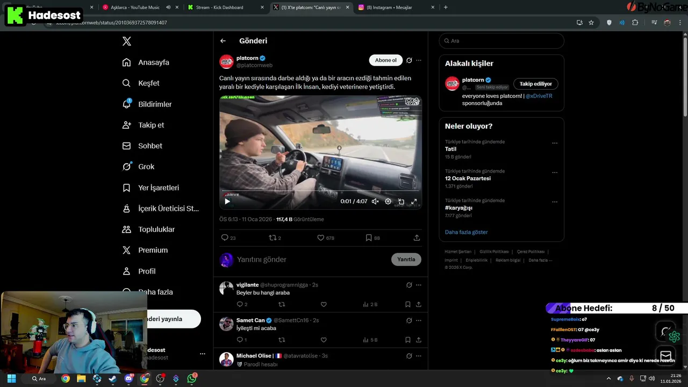Open options for #karyağışı trend
Image resolution: width=688 pixels, height=387 pixels.
[x=555, y=202]
